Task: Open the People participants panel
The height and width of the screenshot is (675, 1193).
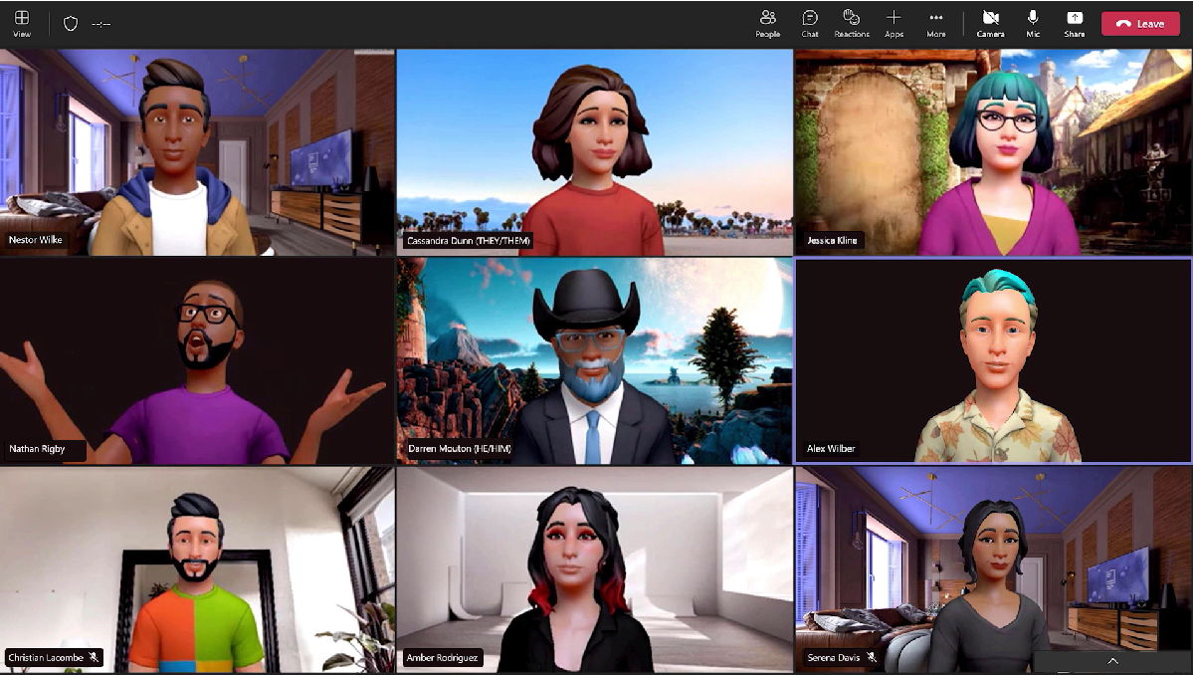Action: pyautogui.click(x=767, y=23)
